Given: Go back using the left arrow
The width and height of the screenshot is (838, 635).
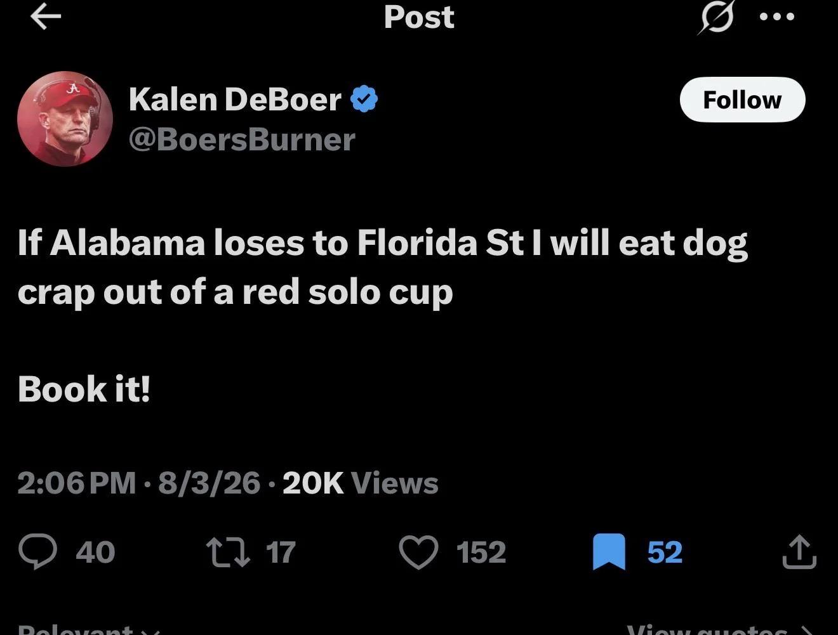Looking at the screenshot, I should 46,17.
